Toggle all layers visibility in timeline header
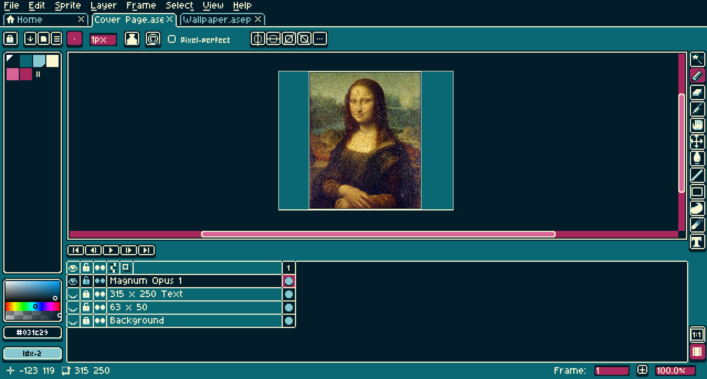Image resolution: width=707 pixels, height=379 pixels. click(x=73, y=268)
